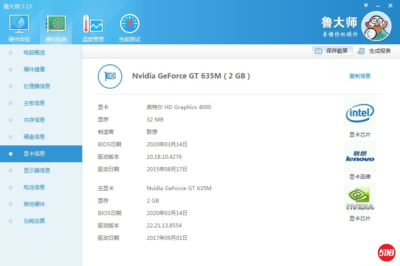
Task: Open 主板信息 in the sidebar
Action: [34, 103]
